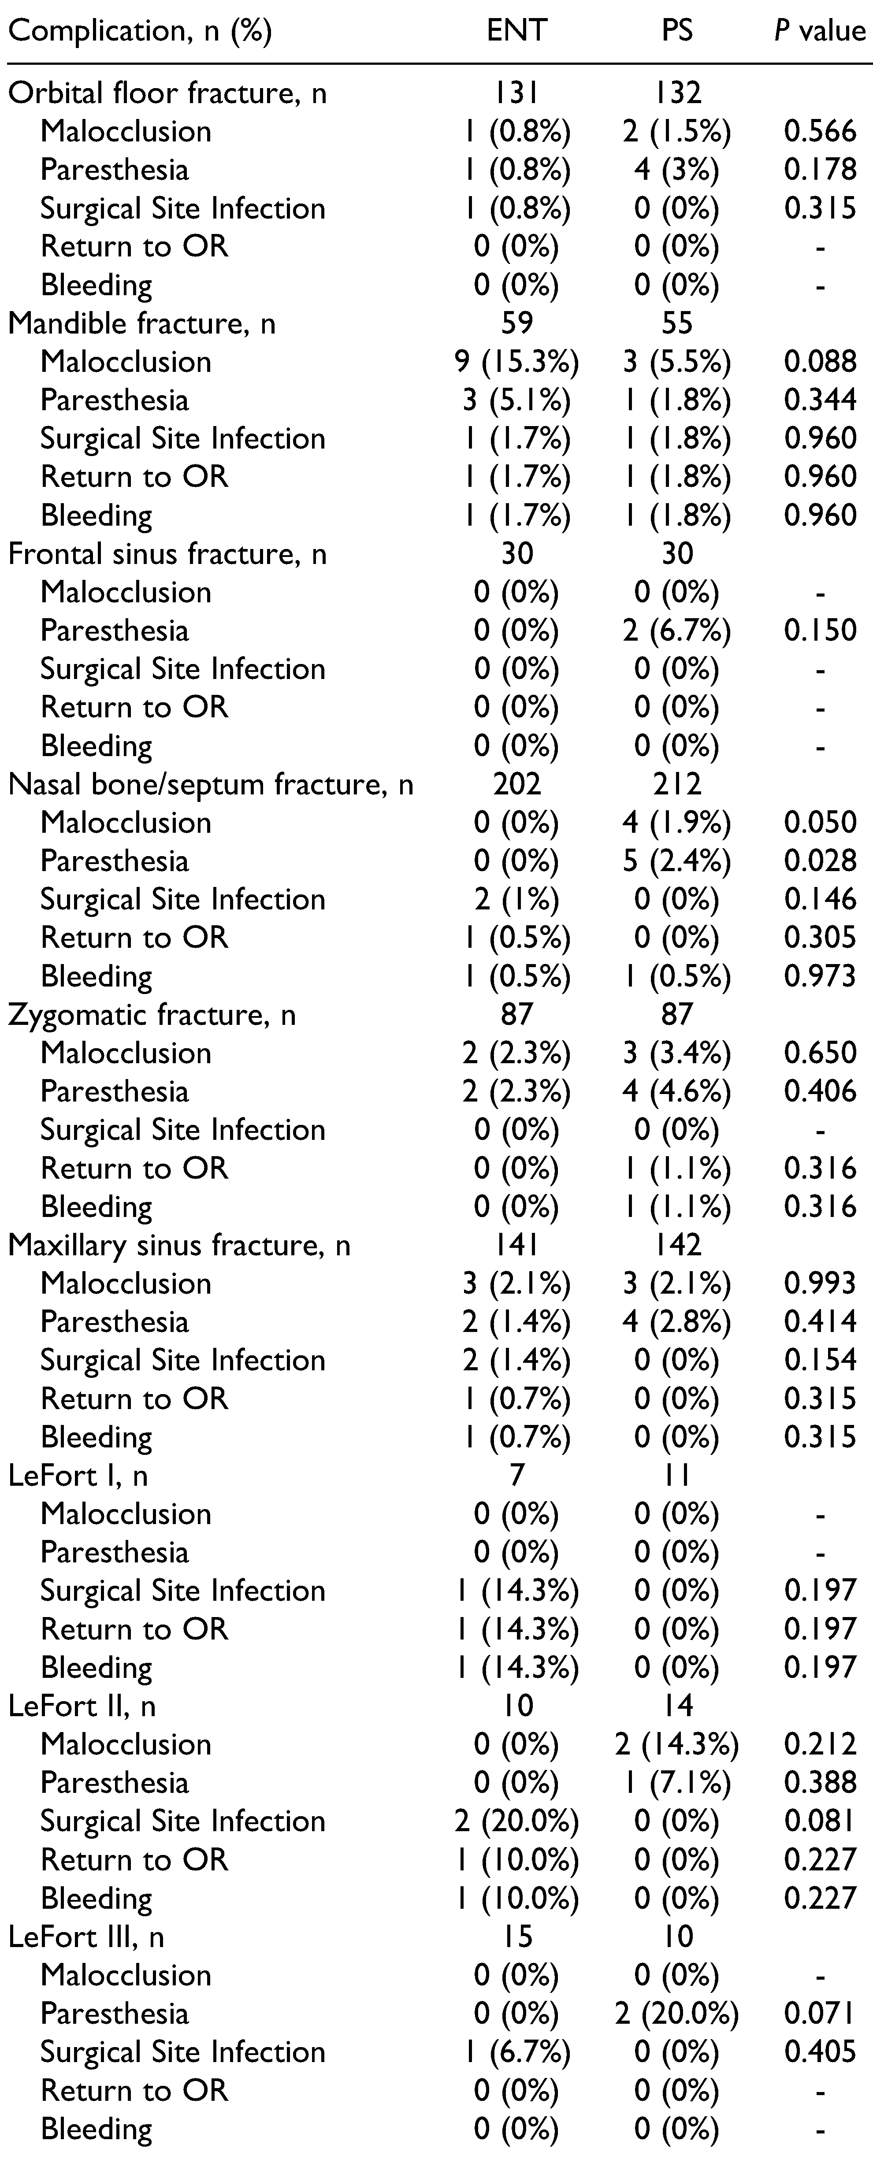Click the 202 count under ENT
Image resolution: width=873 pixels, height=2159 pixels.
[516, 784]
